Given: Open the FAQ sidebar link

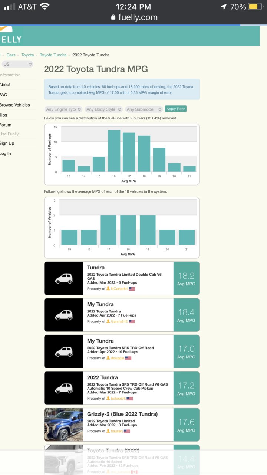Looking at the screenshot, I should pyautogui.click(x=4, y=95).
